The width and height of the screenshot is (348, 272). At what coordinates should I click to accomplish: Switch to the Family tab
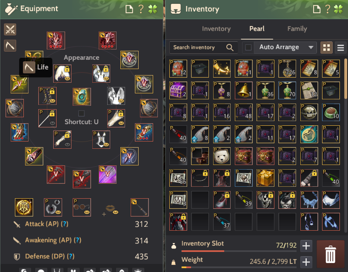click(297, 29)
